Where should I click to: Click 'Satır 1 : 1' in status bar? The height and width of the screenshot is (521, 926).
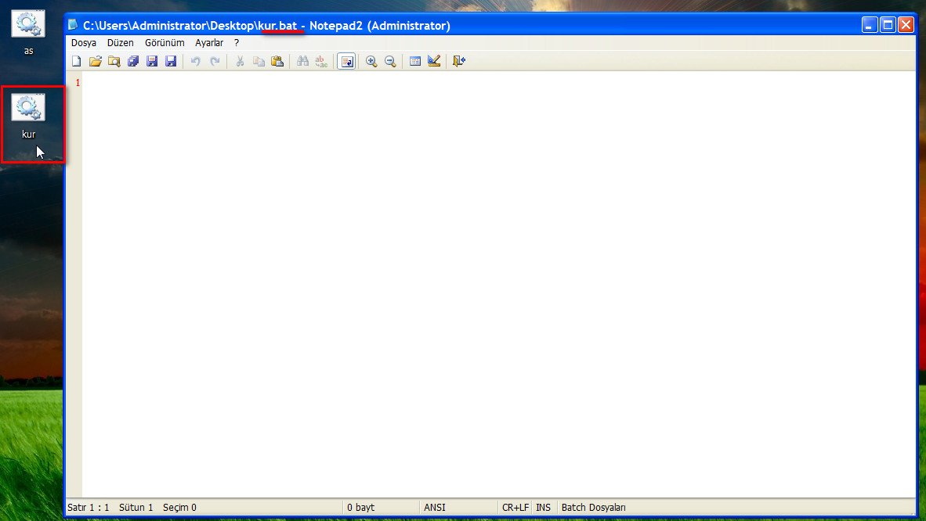click(x=88, y=508)
